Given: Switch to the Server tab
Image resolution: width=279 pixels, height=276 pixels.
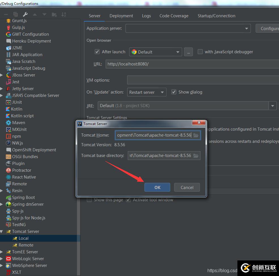Looking at the screenshot, I should (x=95, y=16).
